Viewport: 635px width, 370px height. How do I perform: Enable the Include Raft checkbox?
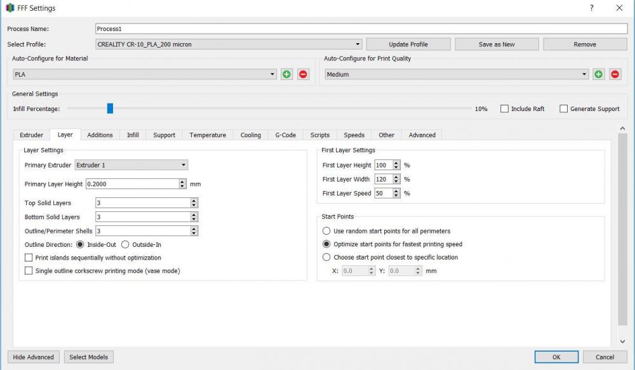(504, 109)
